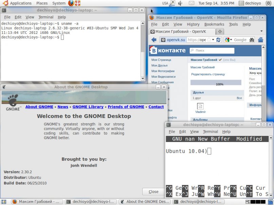Viewport: 274px width, 205px height.
Task: Bookmark page with the star icon
Action: click(x=209, y=40)
